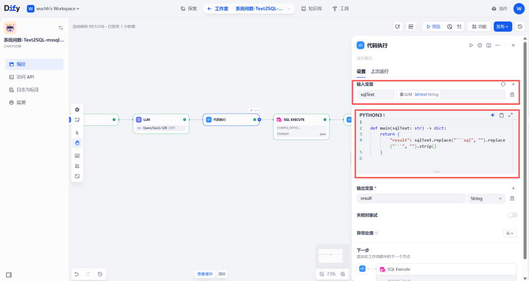Select the LLM node on canvas
The width and height of the screenshot is (529, 281).
[x=161, y=124]
